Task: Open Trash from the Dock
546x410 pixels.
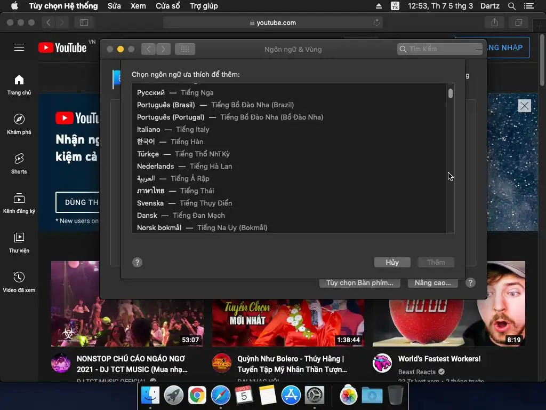Action: tap(395, 396)
